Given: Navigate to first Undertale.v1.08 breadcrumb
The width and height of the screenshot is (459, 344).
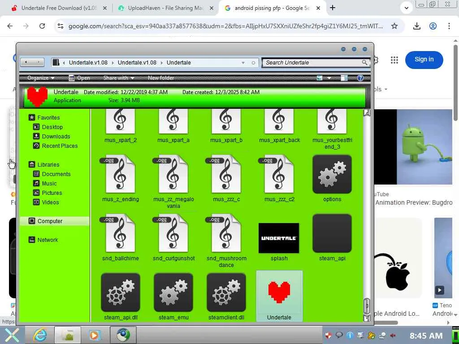Looking at the screenshot, I should point(88,63).
